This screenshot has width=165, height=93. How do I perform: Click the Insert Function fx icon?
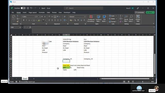coord(30,27)
